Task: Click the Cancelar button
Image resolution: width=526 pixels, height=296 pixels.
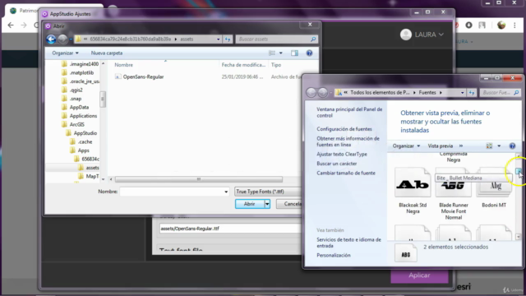Action: (x=289, y=204)
